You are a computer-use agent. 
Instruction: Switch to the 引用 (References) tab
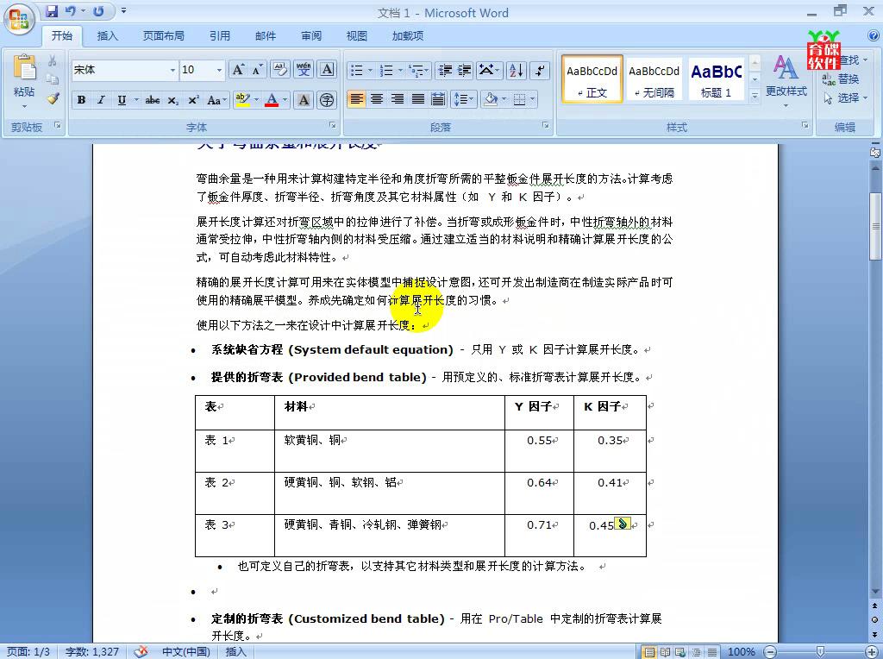pos(220,36)
